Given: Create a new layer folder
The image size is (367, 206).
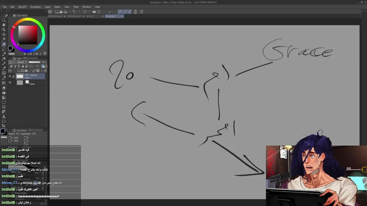Looking at the screenshot, I should click(26, 71).
